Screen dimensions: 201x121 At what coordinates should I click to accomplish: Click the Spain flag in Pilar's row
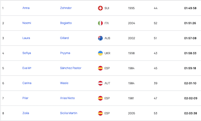tap(100, 98)
